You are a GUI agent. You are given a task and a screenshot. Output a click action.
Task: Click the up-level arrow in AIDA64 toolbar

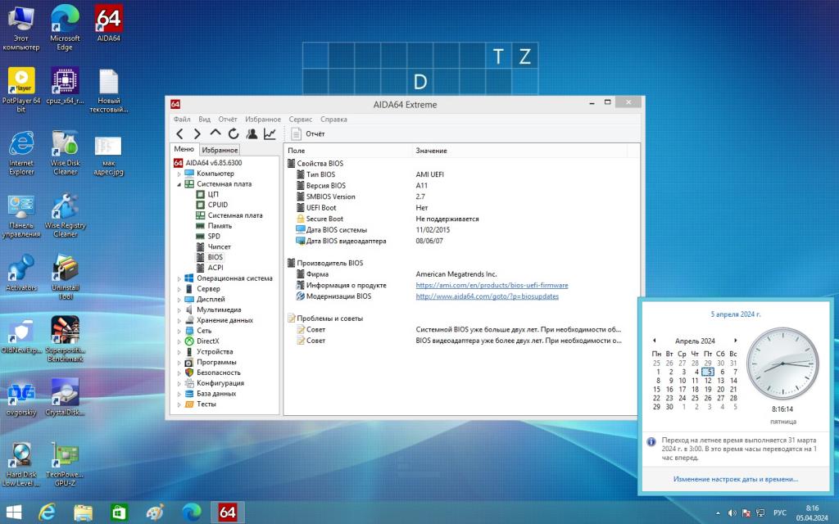pyautogui.click(x=215, y=133)
